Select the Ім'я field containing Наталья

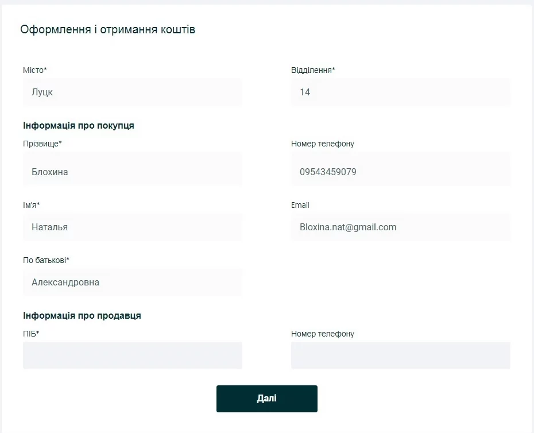(132, 227)
